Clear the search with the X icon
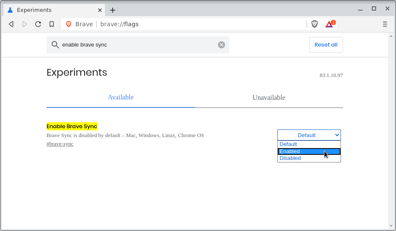Image resolution: width=396 pixels, height=231 pixels. click(x=221, y=45)
